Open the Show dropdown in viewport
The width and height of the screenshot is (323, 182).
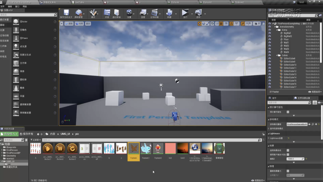coord(88,24)
